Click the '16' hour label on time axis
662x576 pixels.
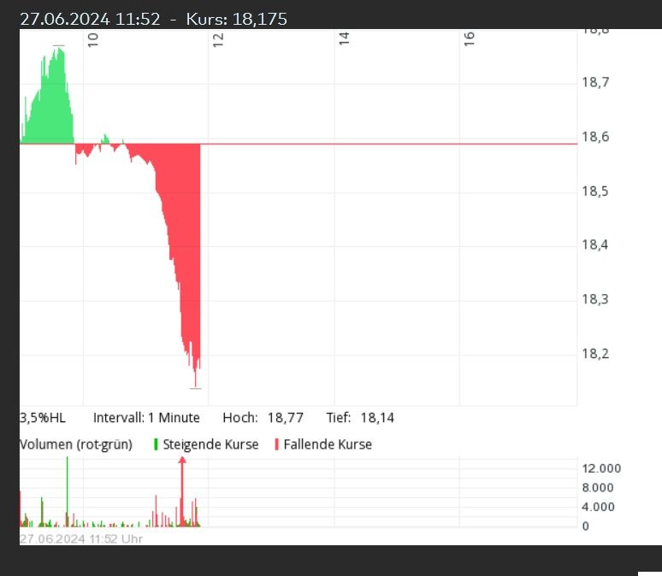coord(469,38)
